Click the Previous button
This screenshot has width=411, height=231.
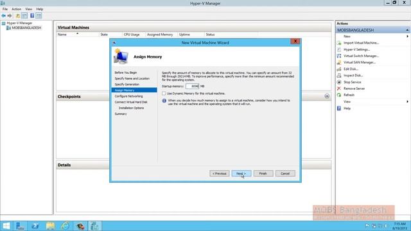click(220, 173)
